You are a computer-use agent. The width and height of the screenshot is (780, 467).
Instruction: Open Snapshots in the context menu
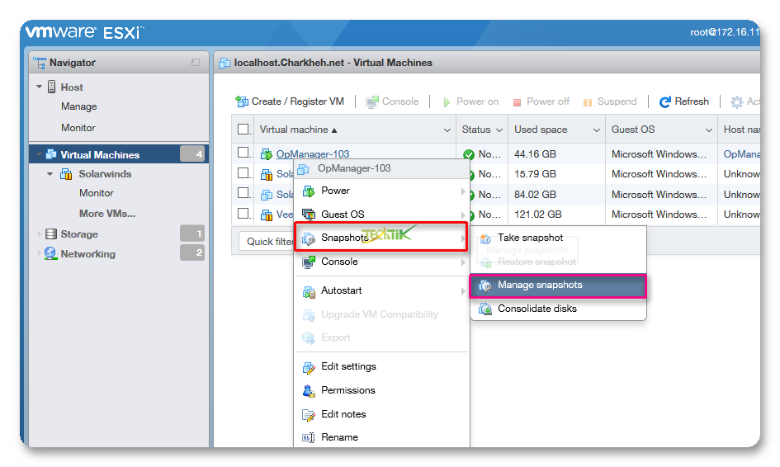[381, 238]
